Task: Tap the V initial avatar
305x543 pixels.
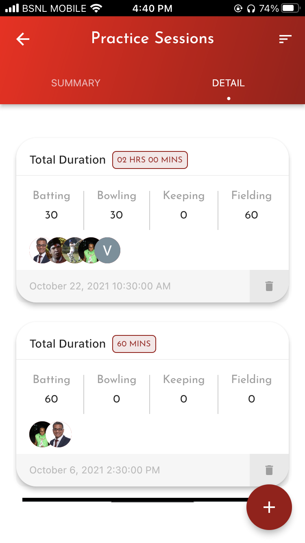Action: [x=107, y=250]
